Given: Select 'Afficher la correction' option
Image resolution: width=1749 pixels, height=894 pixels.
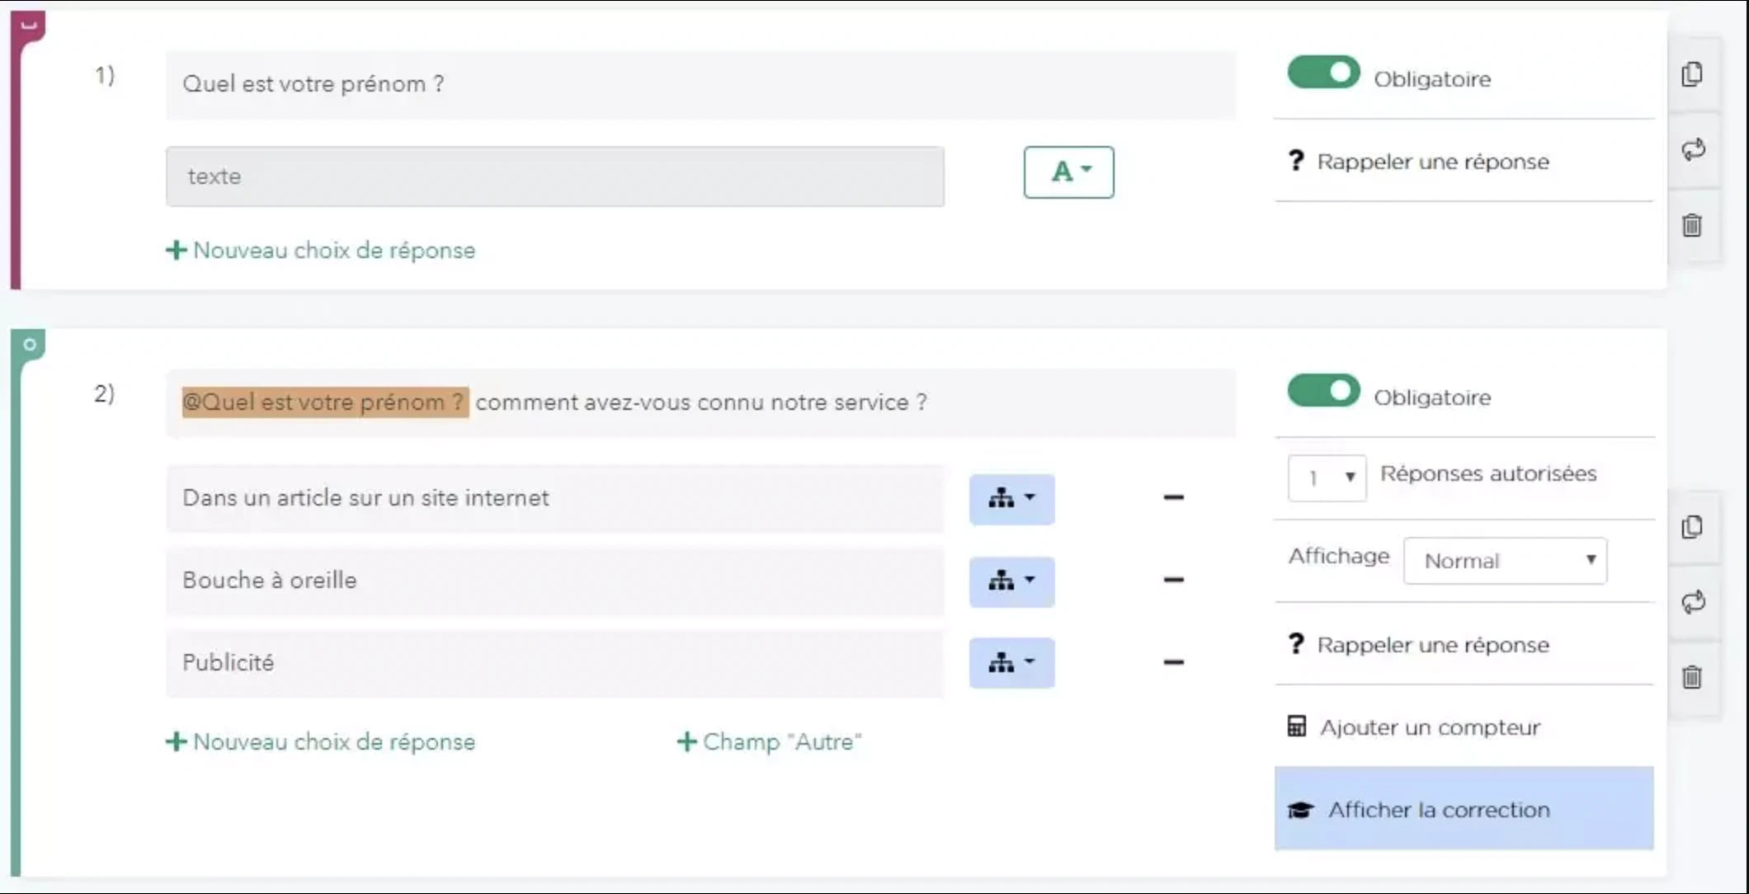Looking at the screenshot, I should (x=1464, y=809).
